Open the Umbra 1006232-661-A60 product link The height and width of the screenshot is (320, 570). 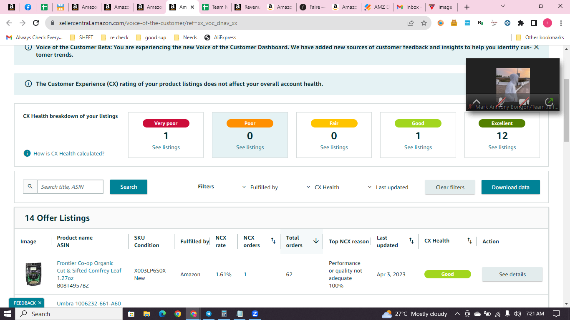coord(89,303)
